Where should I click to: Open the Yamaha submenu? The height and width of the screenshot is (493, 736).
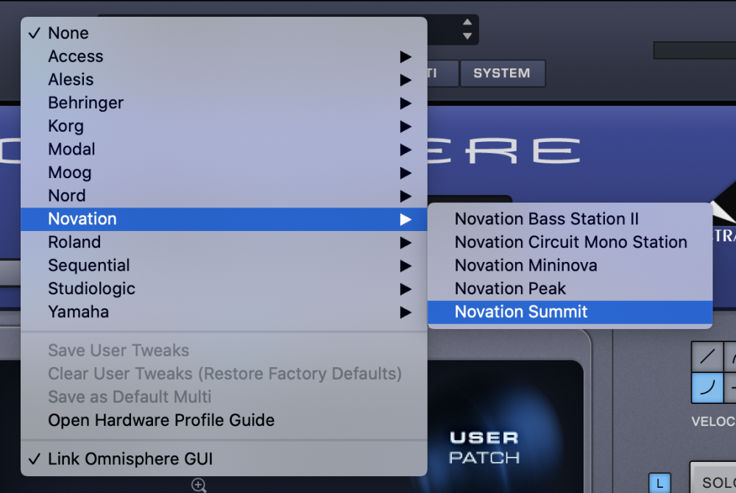click(224, 312)
